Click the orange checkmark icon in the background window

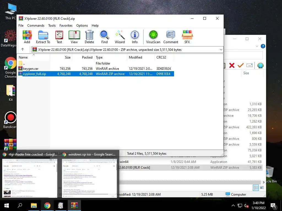pos(240,65)
